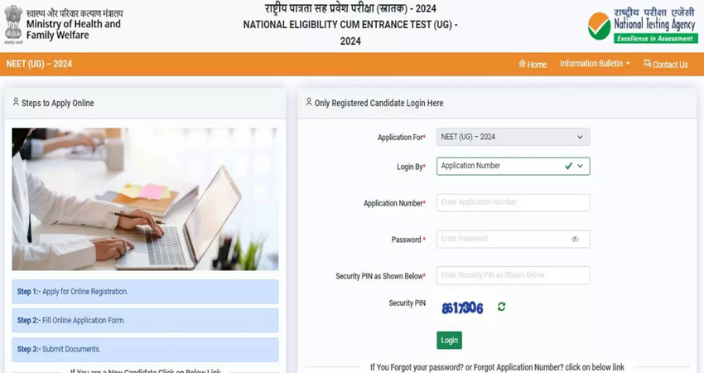The image size is (704, 373).
Task: Select Step 1 Apply for Online Registration
Action: [145, 292]
